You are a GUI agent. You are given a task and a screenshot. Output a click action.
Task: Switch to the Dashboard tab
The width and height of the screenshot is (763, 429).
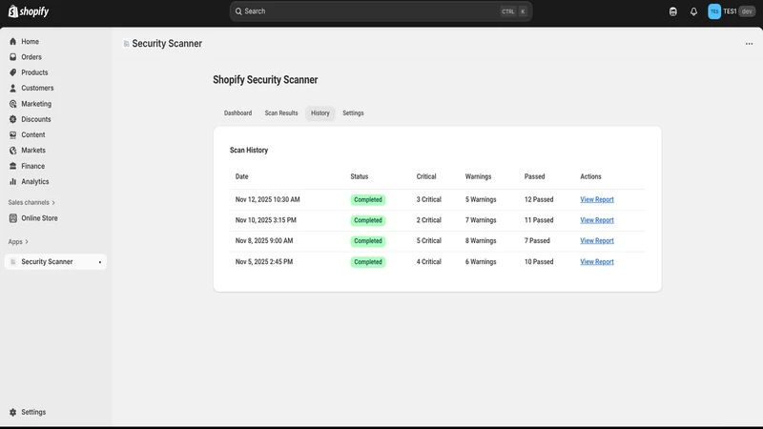click(237, 112)
